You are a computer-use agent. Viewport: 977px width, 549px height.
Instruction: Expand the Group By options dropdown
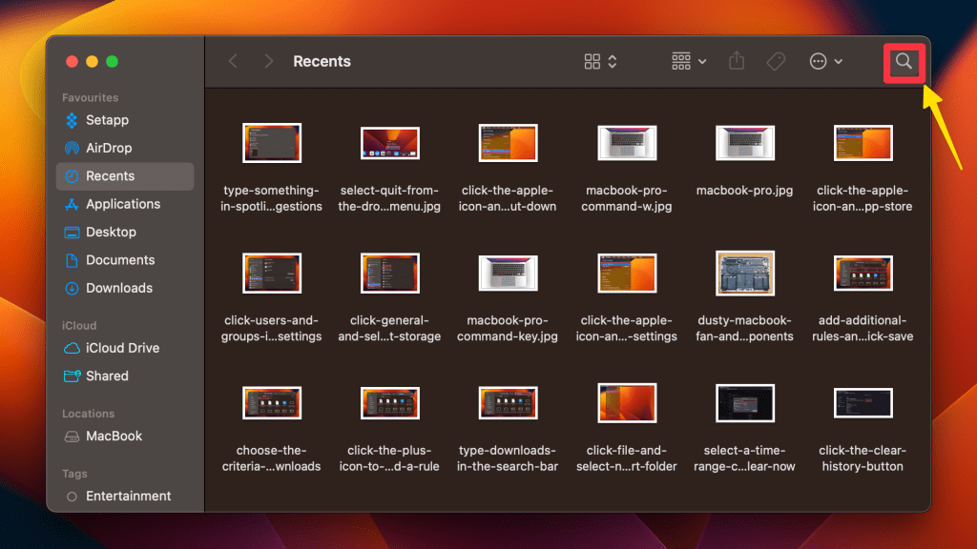[688, 61]
